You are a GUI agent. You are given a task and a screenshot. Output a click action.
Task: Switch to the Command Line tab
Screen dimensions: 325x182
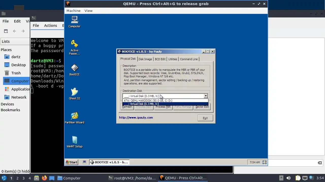(x=189, y=59)
